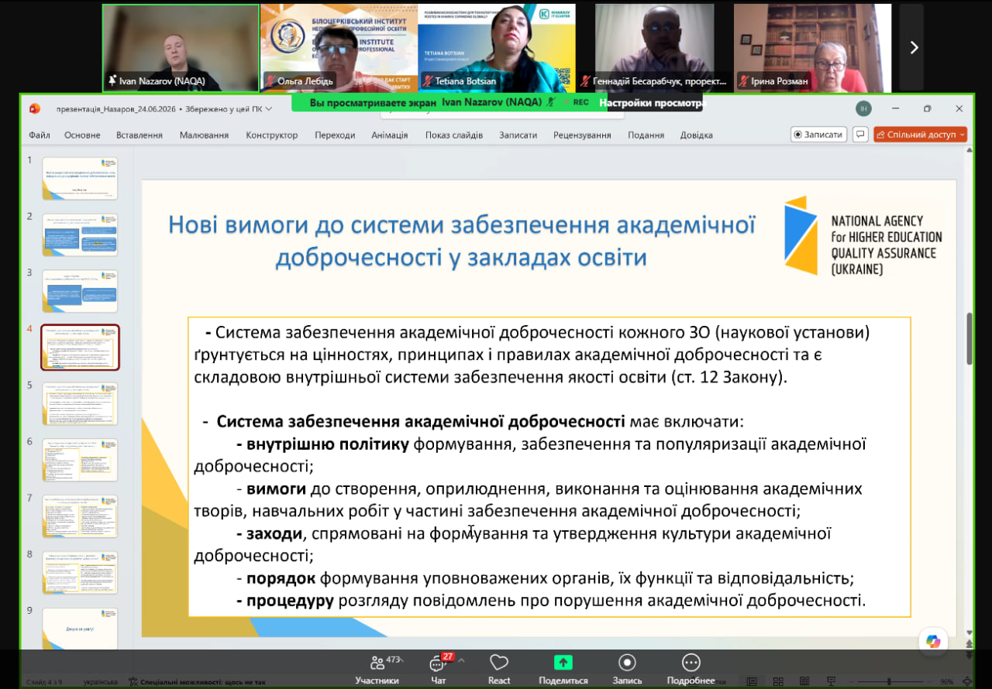Viewport: 992px width, 689px height.
Task: Click the zoom slider in status bar
Action: pyautogui.click(x=889, y=681)
